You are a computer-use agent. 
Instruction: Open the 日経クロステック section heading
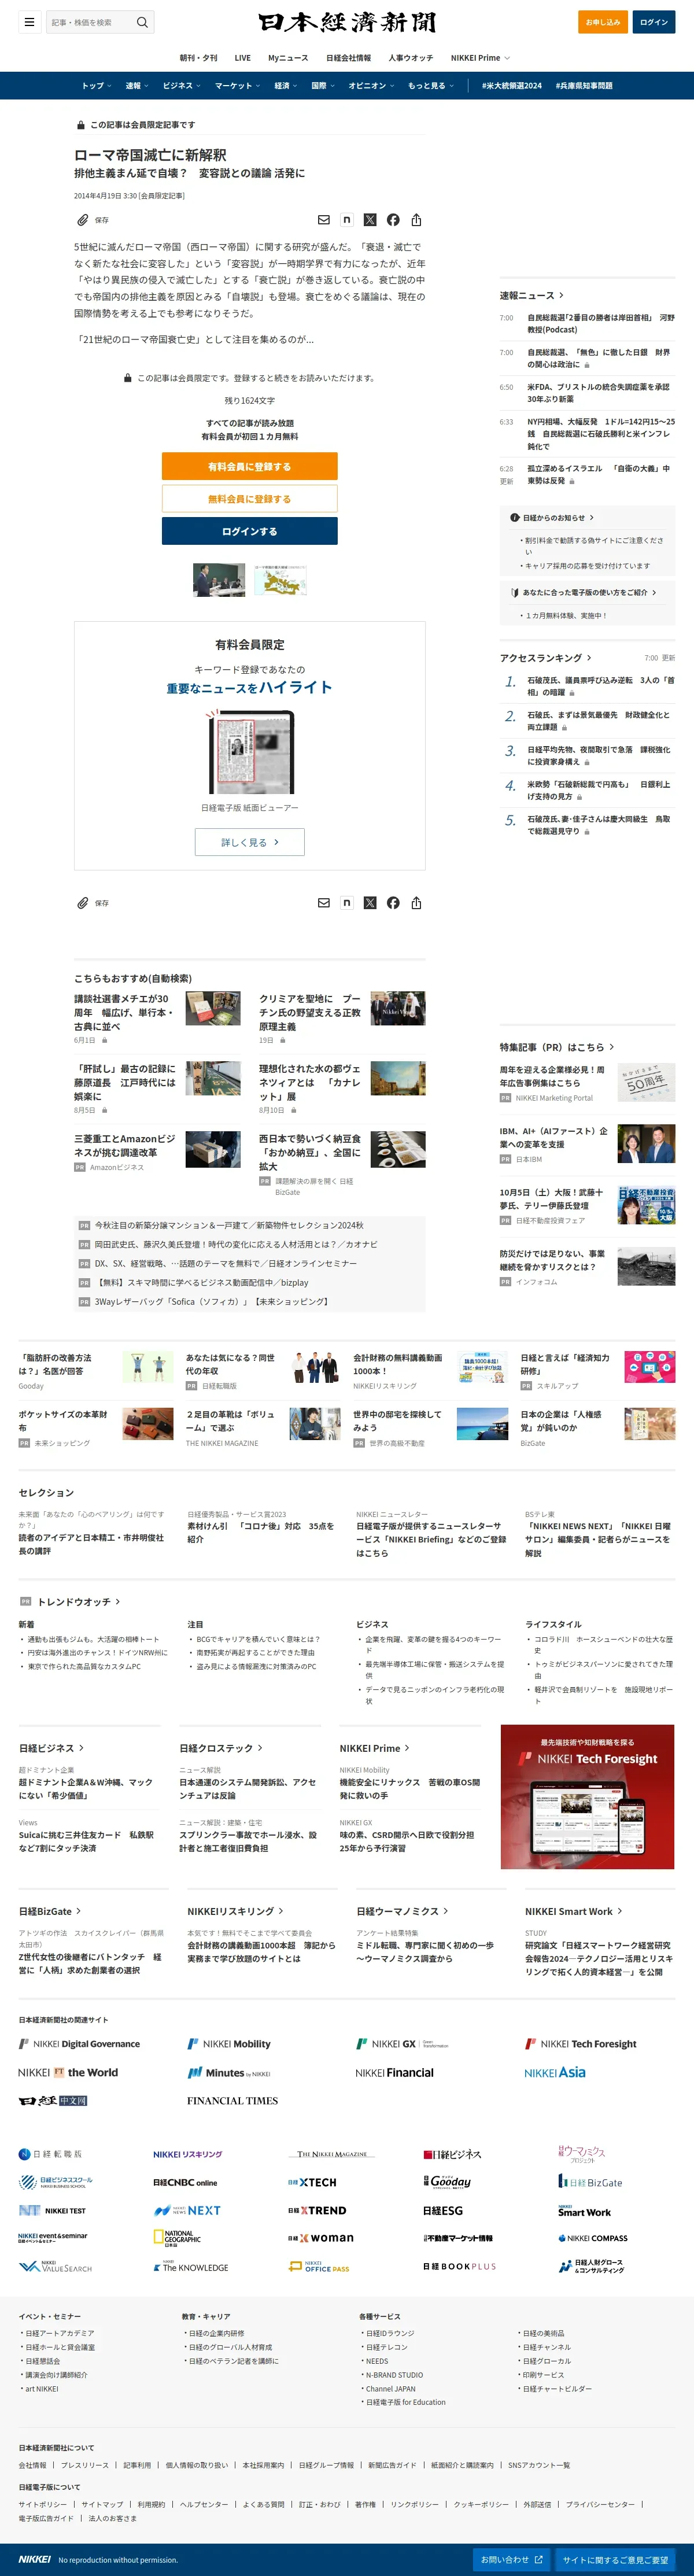221,1748
